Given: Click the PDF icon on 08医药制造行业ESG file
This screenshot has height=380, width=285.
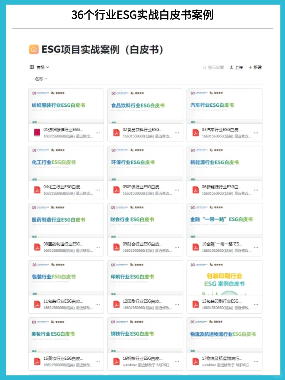Looking at the screenshot, I should point(37,247).
